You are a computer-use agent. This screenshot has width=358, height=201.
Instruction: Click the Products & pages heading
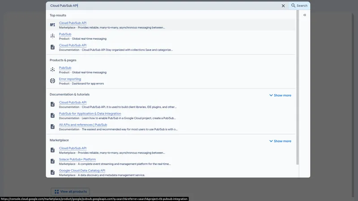(x=63, y=60)
